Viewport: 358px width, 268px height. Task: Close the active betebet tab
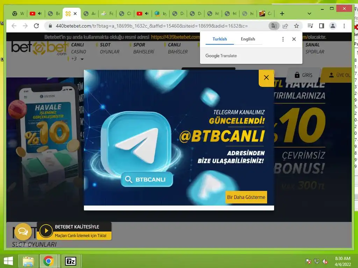[75, 14]
